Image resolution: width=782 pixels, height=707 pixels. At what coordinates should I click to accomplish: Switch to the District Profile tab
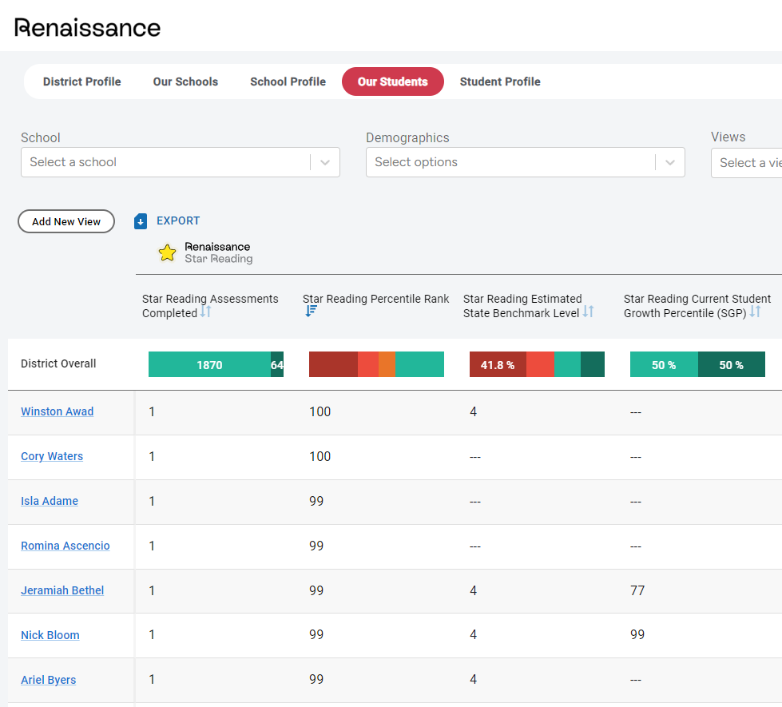click(81, 81)
